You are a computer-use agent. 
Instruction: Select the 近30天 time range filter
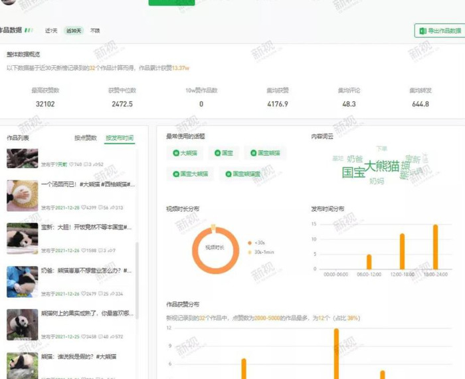(x=74, y=31)
